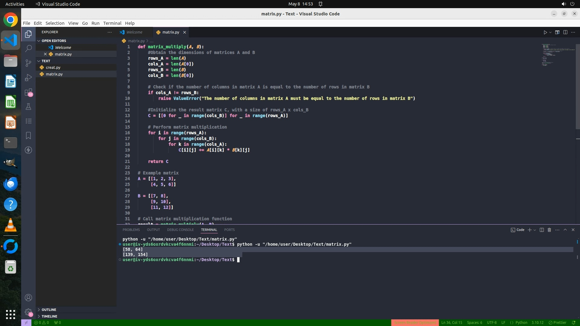
Task: Click the Run Python File play button
Action: point(545,32)
